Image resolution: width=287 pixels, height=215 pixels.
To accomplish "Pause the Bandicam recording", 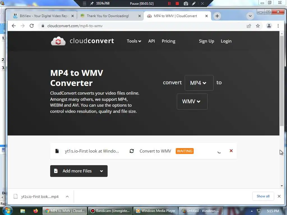I will click(169, 3).
